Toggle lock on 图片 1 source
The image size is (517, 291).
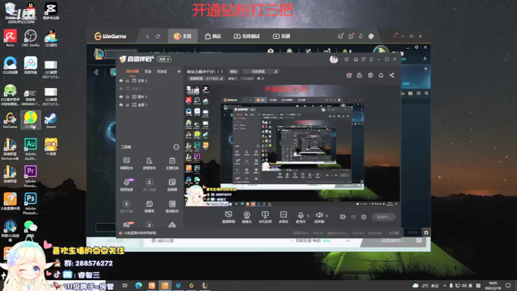(x=127, y=97)
